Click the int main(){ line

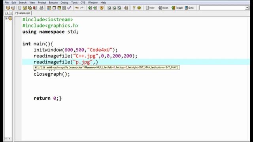(38, 44)
